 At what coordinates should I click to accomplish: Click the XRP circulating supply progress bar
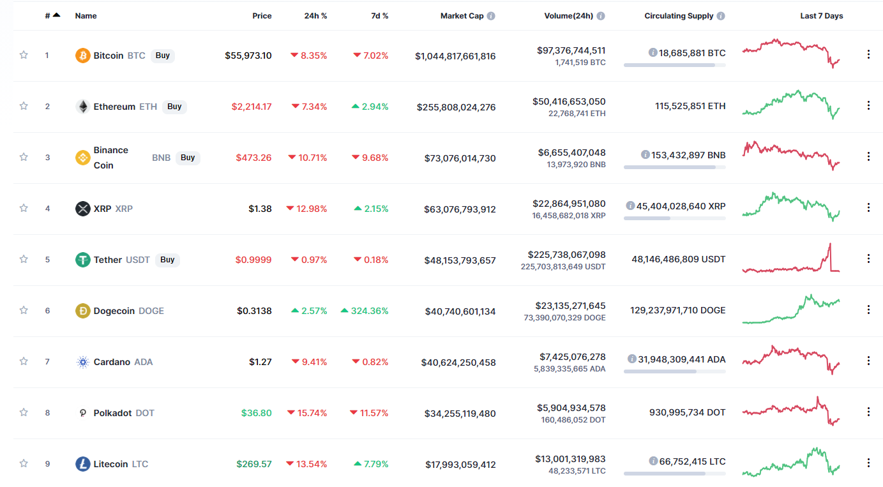674,218
